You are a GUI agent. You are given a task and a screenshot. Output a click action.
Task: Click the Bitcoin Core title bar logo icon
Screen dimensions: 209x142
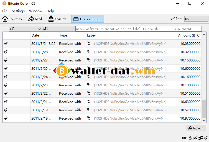[x=4, y=3]
